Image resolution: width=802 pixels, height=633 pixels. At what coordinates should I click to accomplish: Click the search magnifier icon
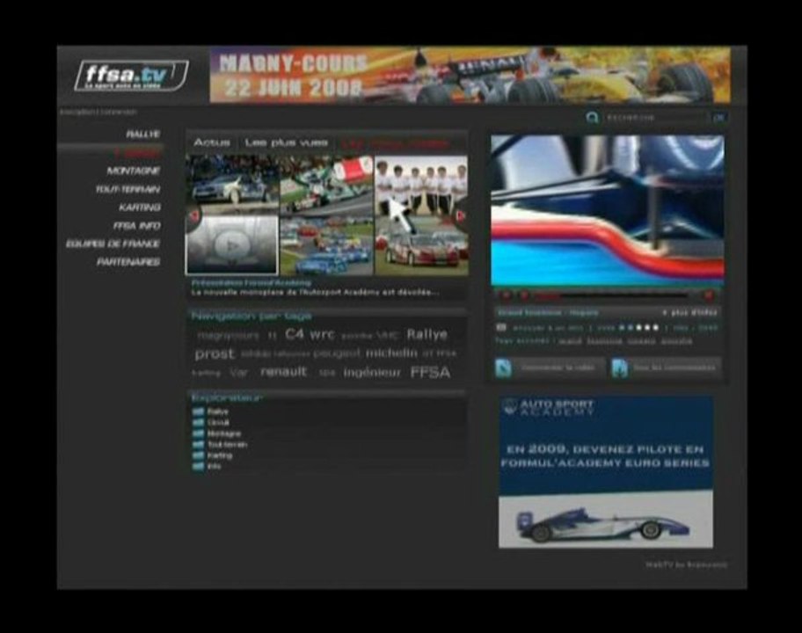592,118
